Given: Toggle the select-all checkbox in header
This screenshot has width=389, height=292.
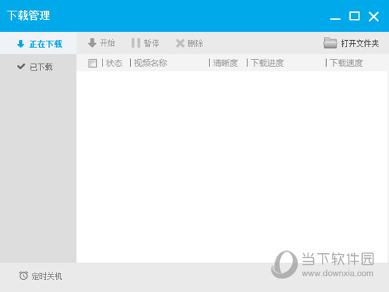Looking at the screenshot, I should [93, 63].
